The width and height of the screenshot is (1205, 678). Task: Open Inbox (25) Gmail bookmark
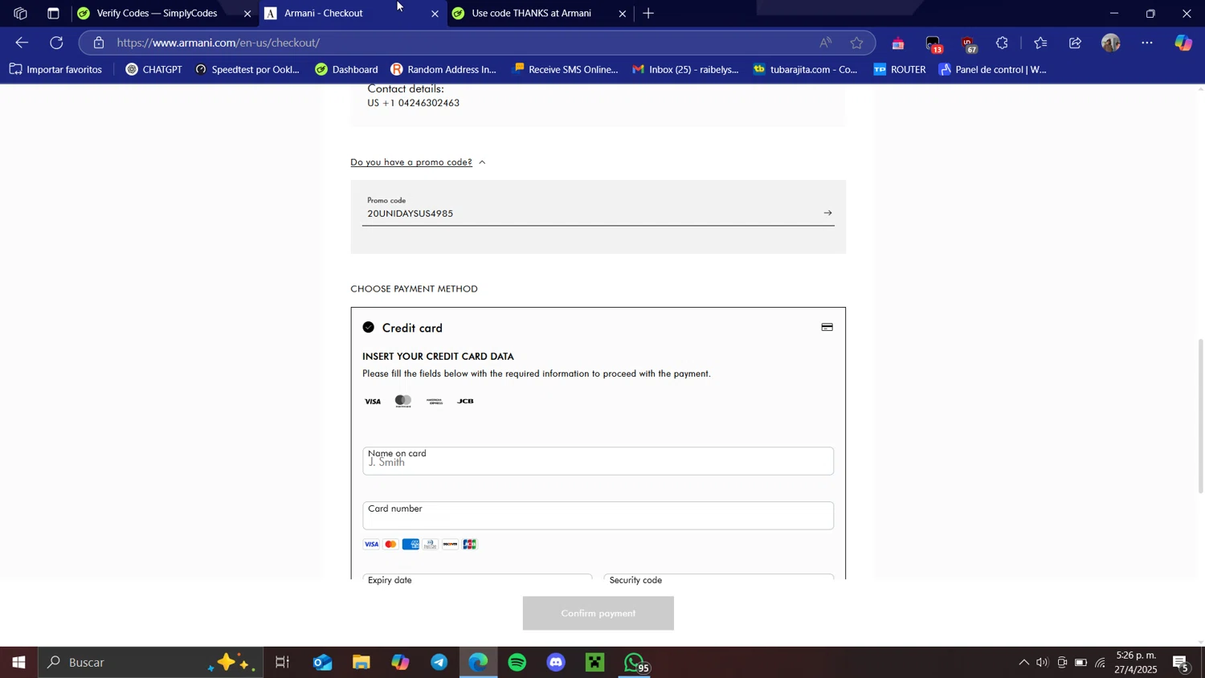click(685, 70)
